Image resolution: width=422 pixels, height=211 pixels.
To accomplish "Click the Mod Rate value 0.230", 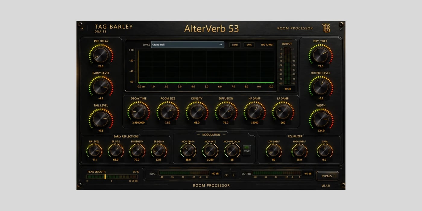I will [210, 160].
